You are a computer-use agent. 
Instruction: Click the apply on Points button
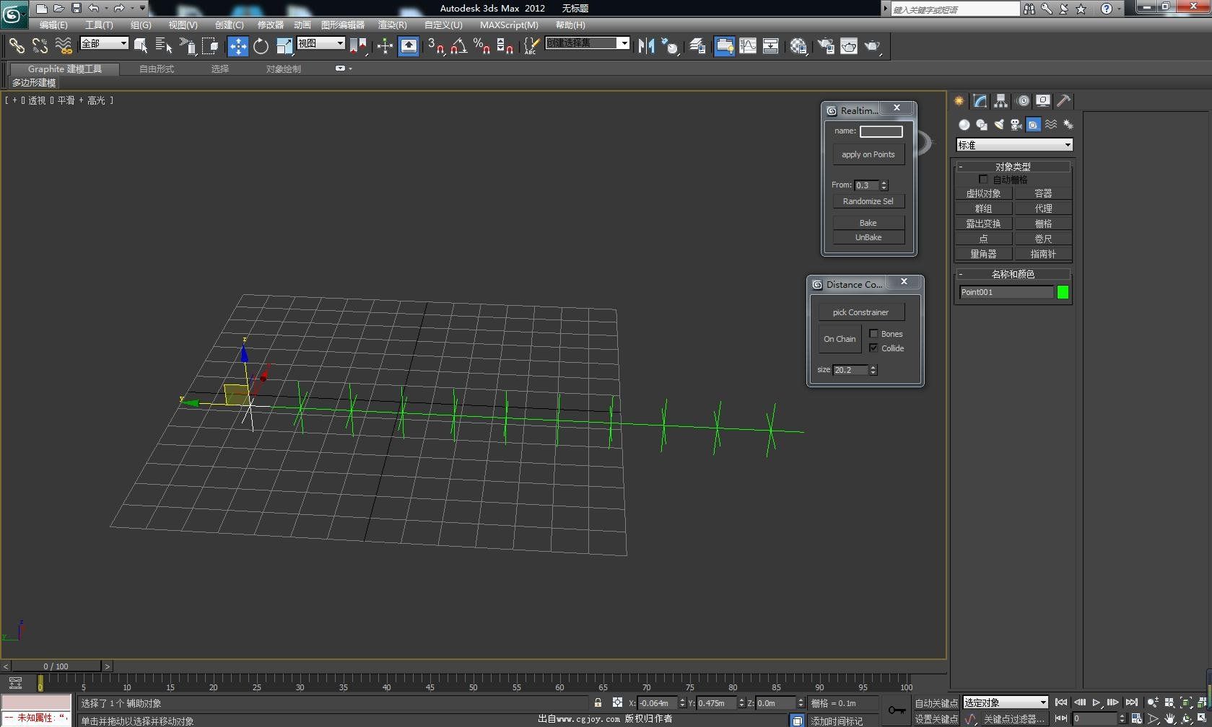coord(868,154)
